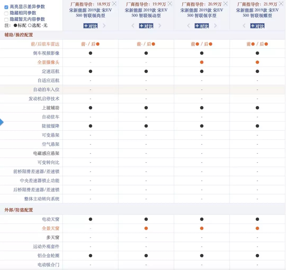
Task: Click the 全景摄像头 parameter label
Action: click(48, 62)
